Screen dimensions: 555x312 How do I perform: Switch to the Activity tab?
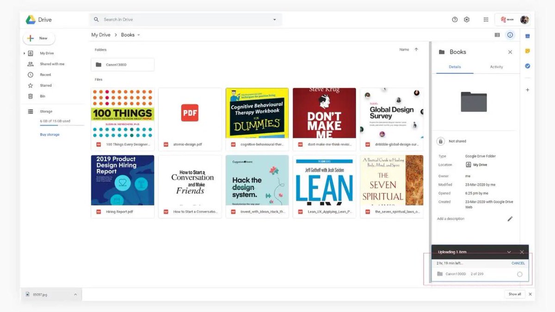point(496,67)
